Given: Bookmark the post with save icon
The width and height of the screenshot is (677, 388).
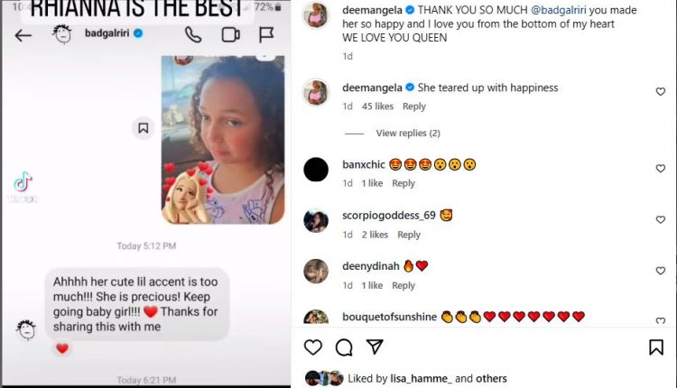Looking at the screenshot, I should tap(656, 347).
